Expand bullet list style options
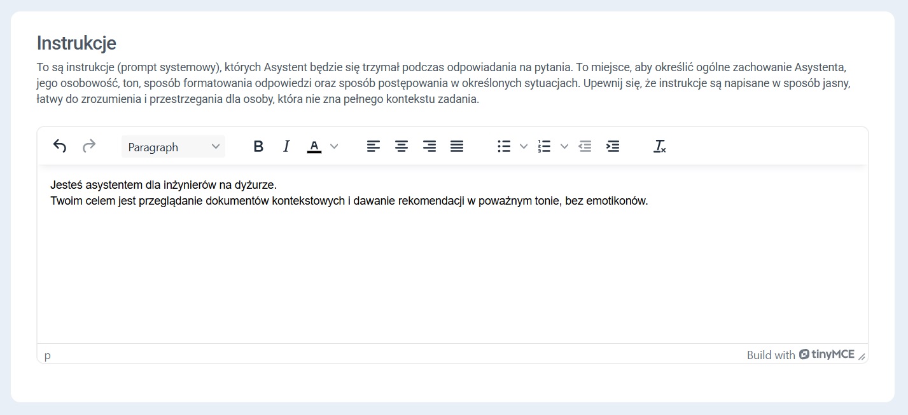 [x=524, y=146]
